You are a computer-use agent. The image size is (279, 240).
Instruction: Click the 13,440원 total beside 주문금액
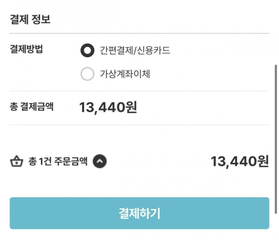240,162
